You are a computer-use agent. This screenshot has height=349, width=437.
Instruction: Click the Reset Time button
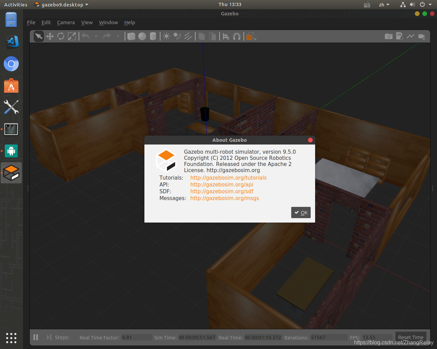point(411,337)
